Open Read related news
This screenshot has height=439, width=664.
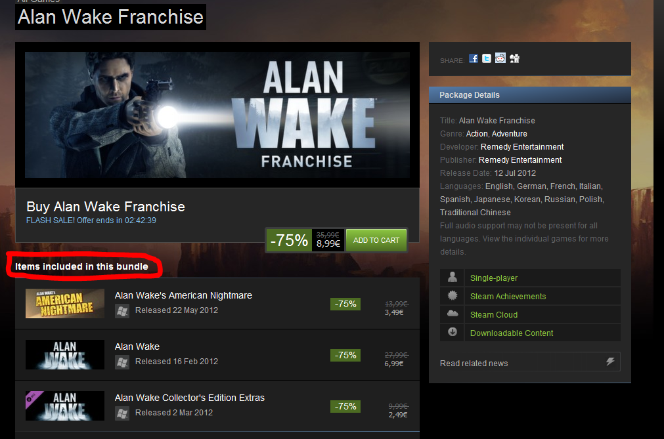coord(474,364)
